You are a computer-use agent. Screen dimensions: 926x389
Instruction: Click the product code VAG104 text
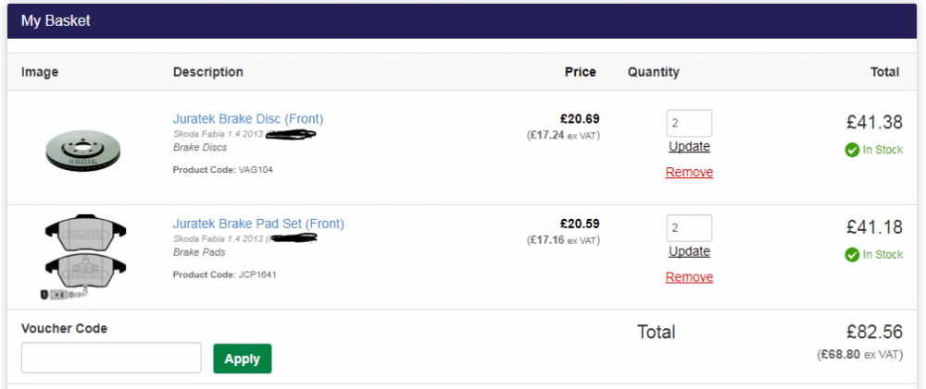(x=256, y=170)
